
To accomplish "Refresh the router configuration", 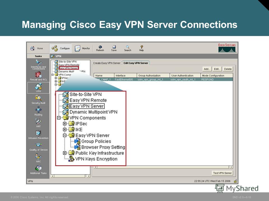I will 100,48.
